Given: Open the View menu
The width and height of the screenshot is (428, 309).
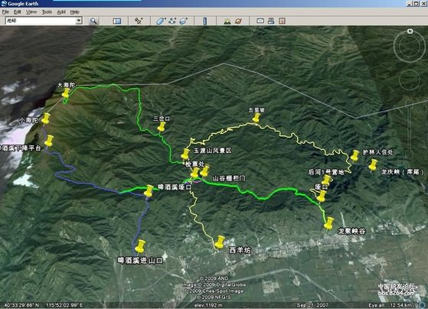Looking at the screenshot, I should [31, 11].
